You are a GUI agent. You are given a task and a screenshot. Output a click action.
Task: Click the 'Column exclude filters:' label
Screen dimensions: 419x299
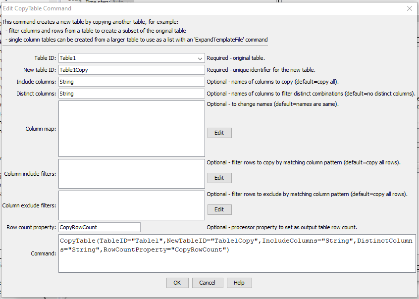coord(29,205)
